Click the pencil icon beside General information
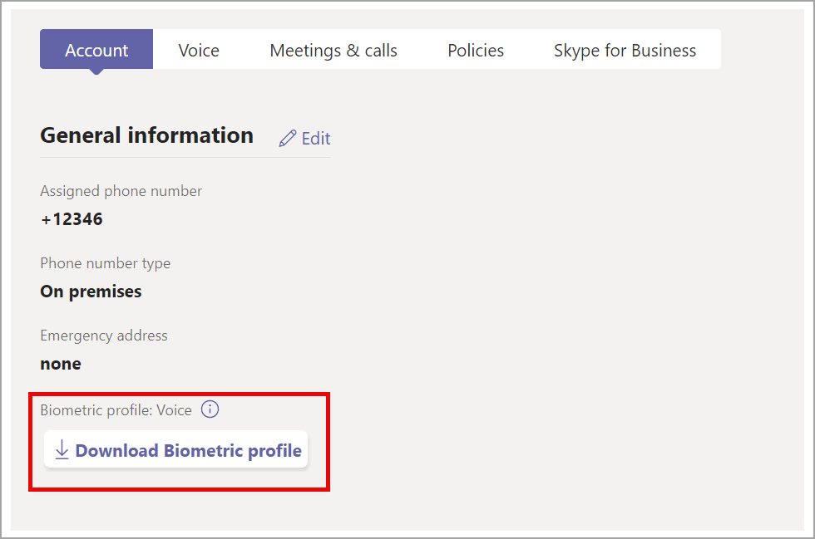This screenshot has width=815, height=539. (288, 138)
